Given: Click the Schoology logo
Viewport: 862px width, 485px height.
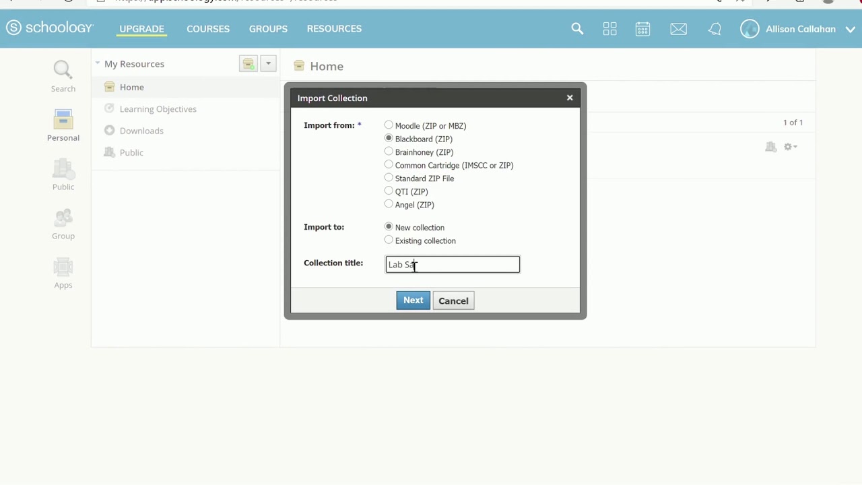Looking at the screenshot, I should coord(49,28).
